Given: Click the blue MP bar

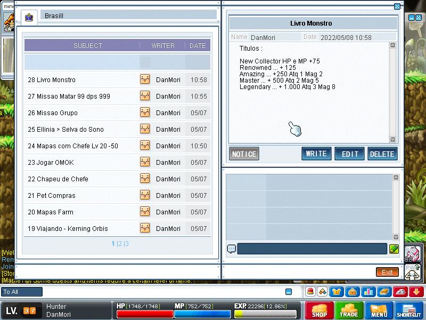Looking at the screenshot, I should coord(202,314).
